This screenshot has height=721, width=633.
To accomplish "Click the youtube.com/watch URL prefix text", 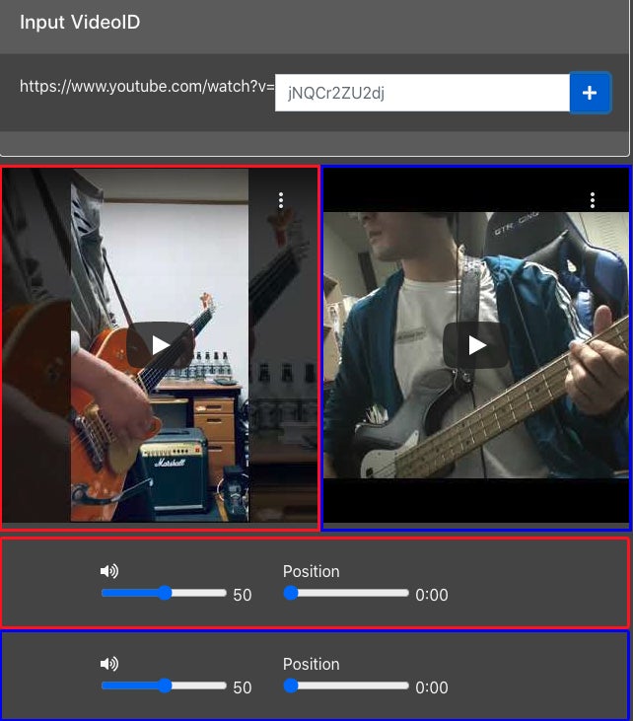I will pyautogui.click(x=146, y=86).
